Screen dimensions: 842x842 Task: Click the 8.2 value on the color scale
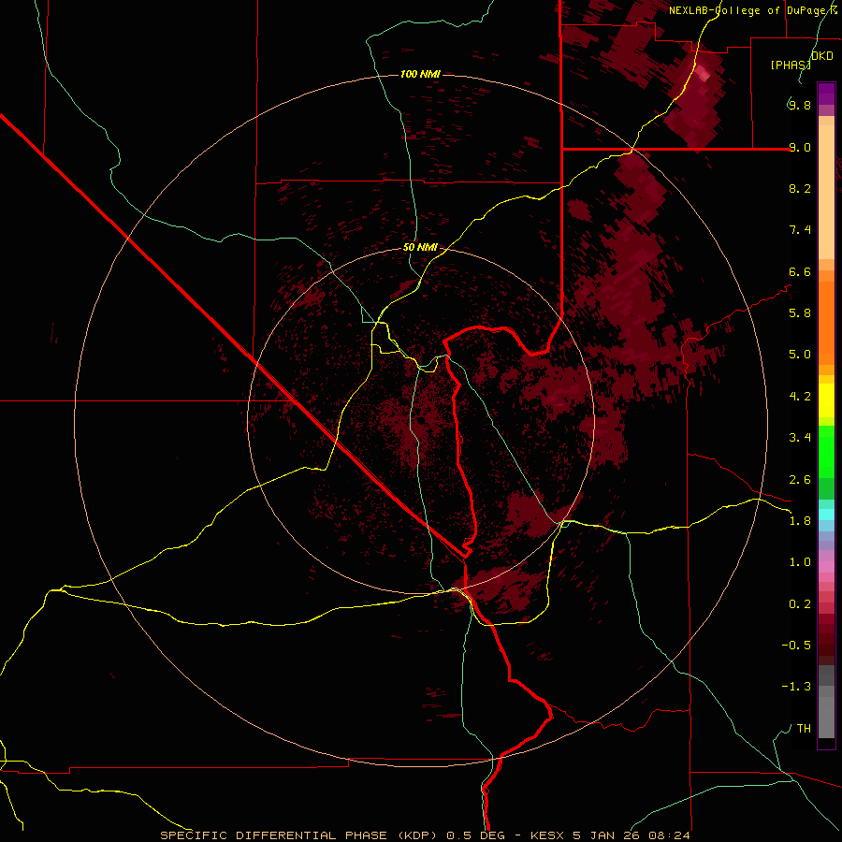pyautogui.click(x=800, y=188)
